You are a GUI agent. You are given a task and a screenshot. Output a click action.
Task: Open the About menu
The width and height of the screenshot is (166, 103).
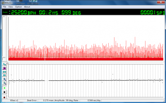[x=27, y=7]
